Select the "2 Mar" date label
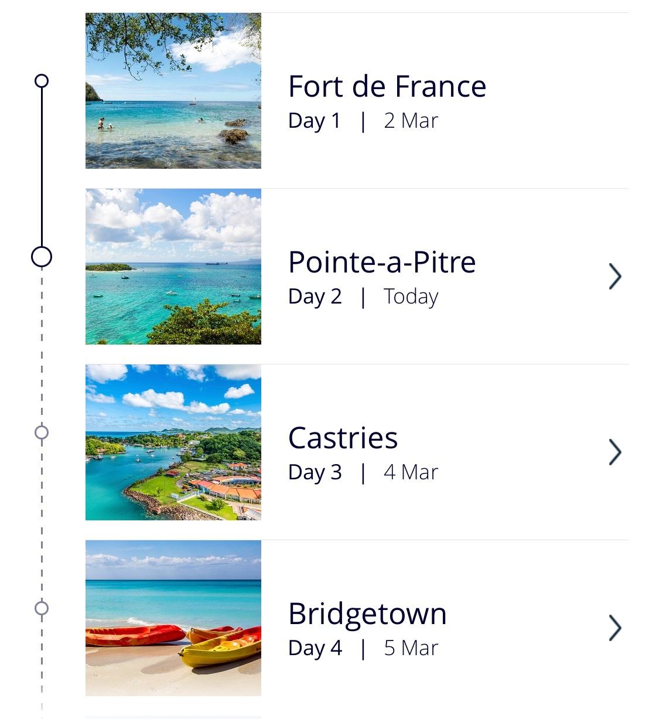This screenshot has width=649, height=719. tap(411, 121)
